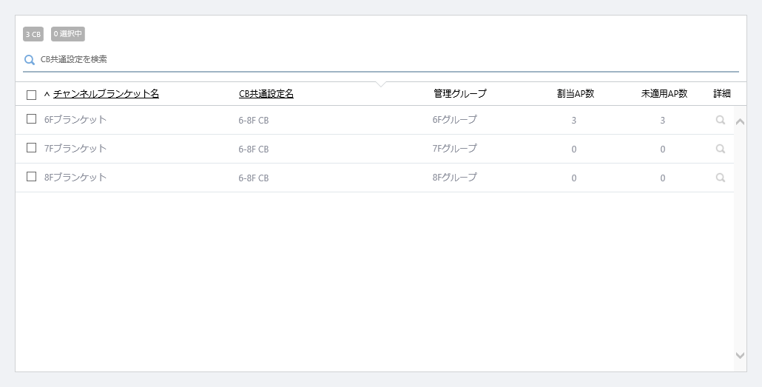762x387 pixels.
Task: Open details magnifier for 8Fブランケット row
Action: coord(721,178)
